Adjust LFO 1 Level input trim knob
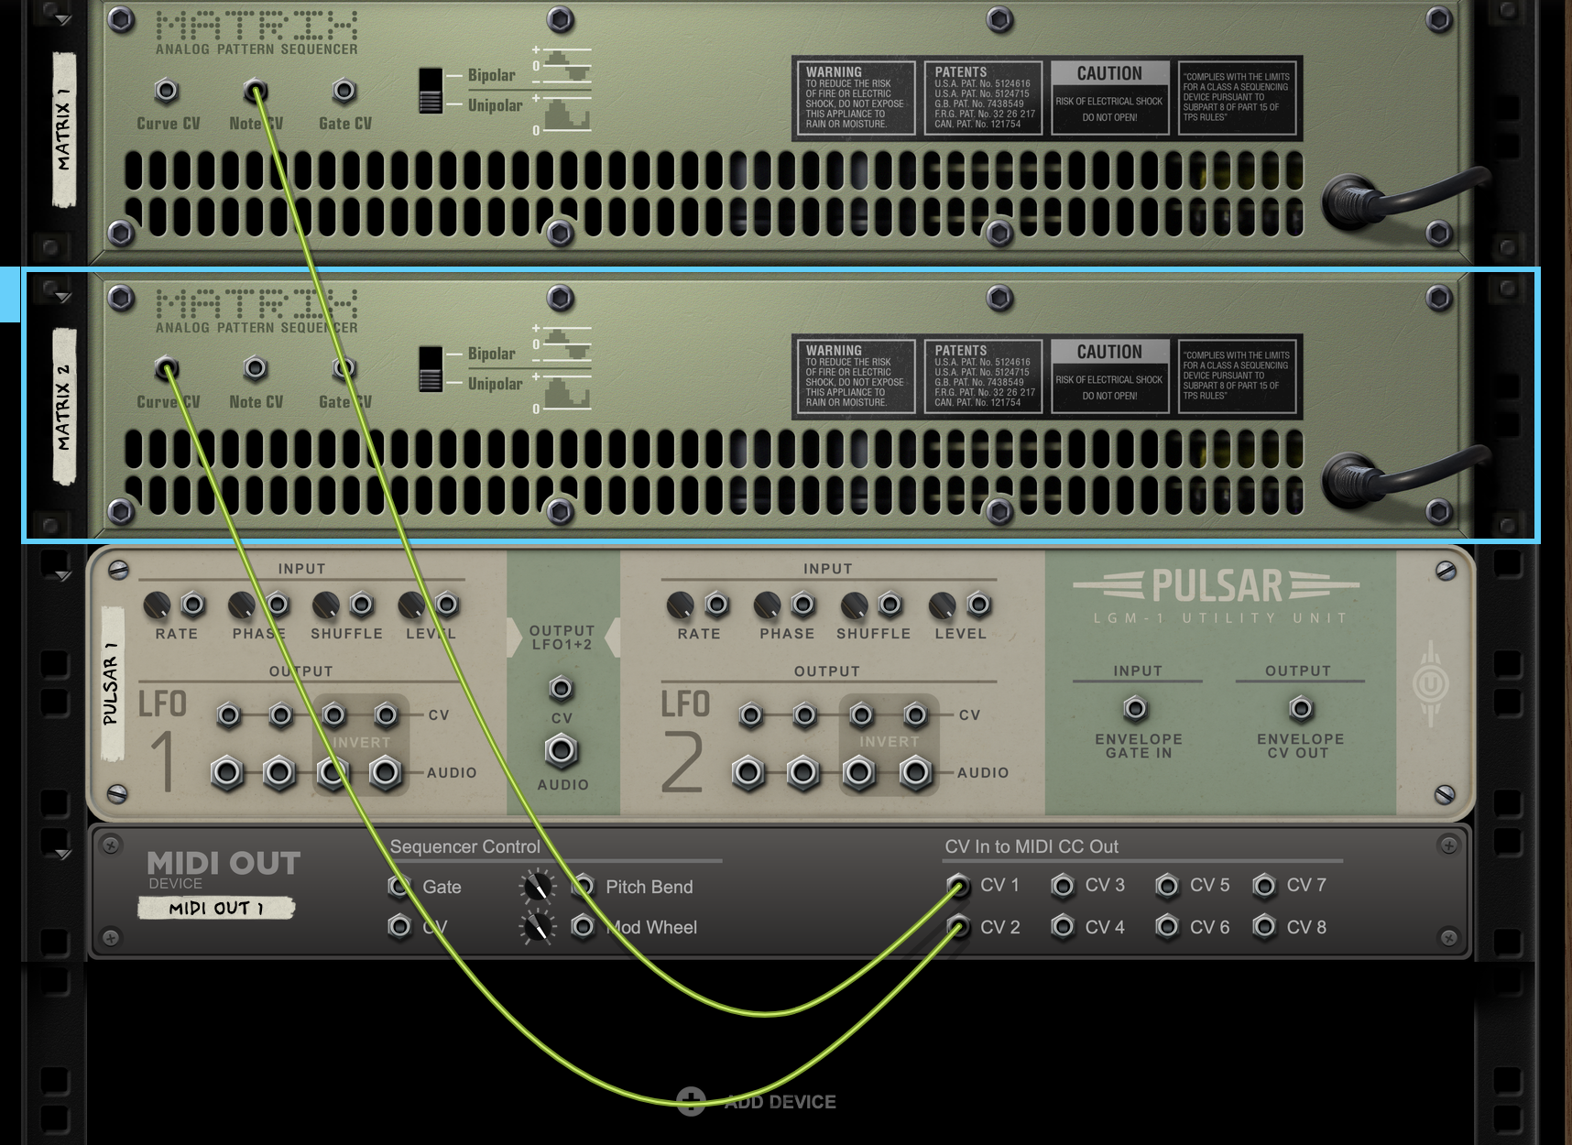This screenshot has width=1572, height=1145. point(411,605)
